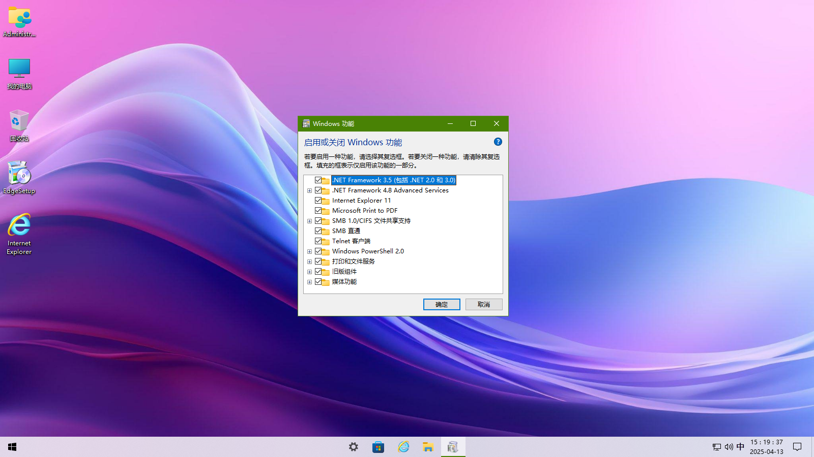Uncheck SMB 直通 checkbox
Image resolution: width=814 pixels, height=457 pixels.
[x=318, y=231]
